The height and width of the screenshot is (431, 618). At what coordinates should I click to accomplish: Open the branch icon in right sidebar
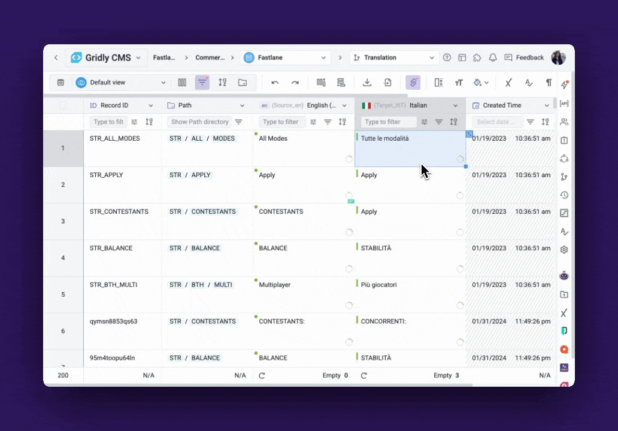tap(564, 177)
